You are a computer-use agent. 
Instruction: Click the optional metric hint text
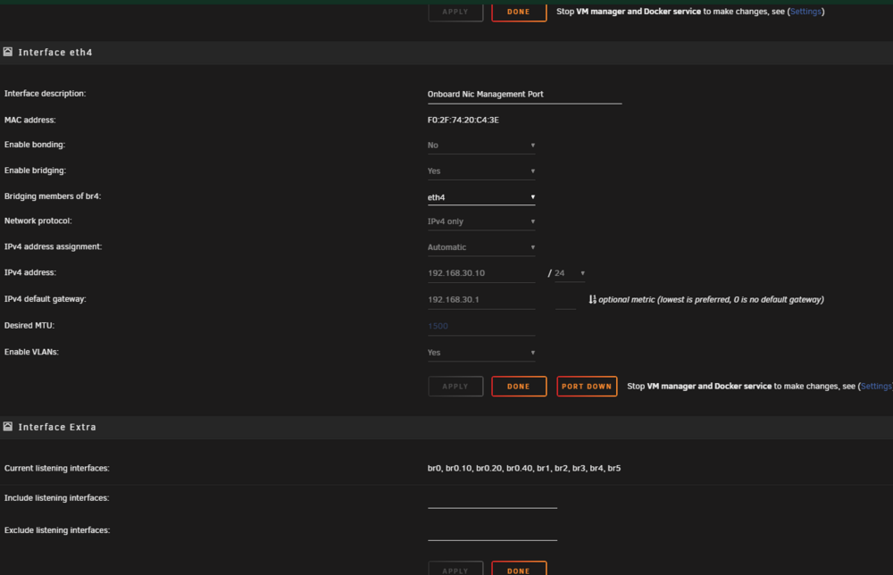pyautogui.click(x=711, y=299)
